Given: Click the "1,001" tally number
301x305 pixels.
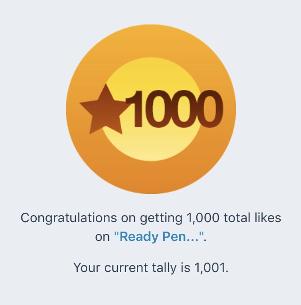Looking at the screenshot, I should click(x=210, y=268).
